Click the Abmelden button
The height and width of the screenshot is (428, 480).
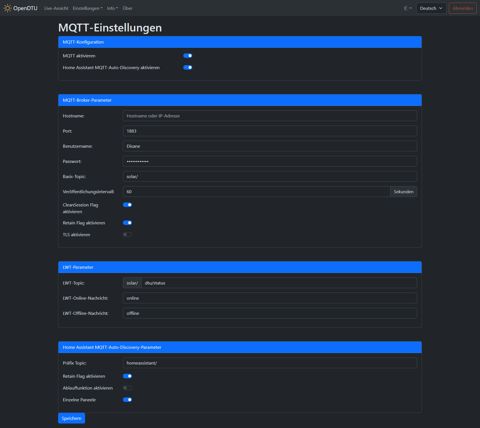tap(462, 8)
